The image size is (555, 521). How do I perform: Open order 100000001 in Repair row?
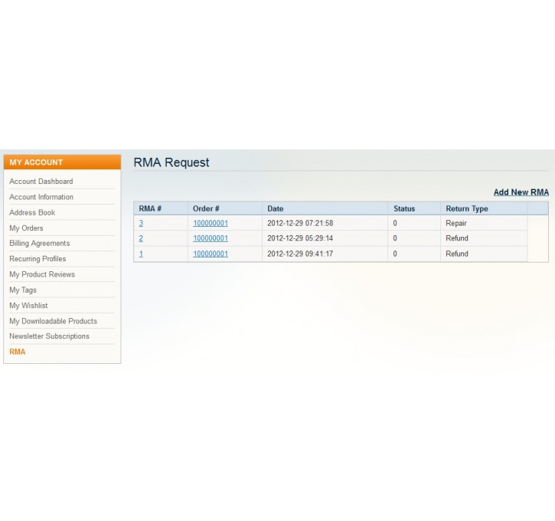(x=211, y=223)
